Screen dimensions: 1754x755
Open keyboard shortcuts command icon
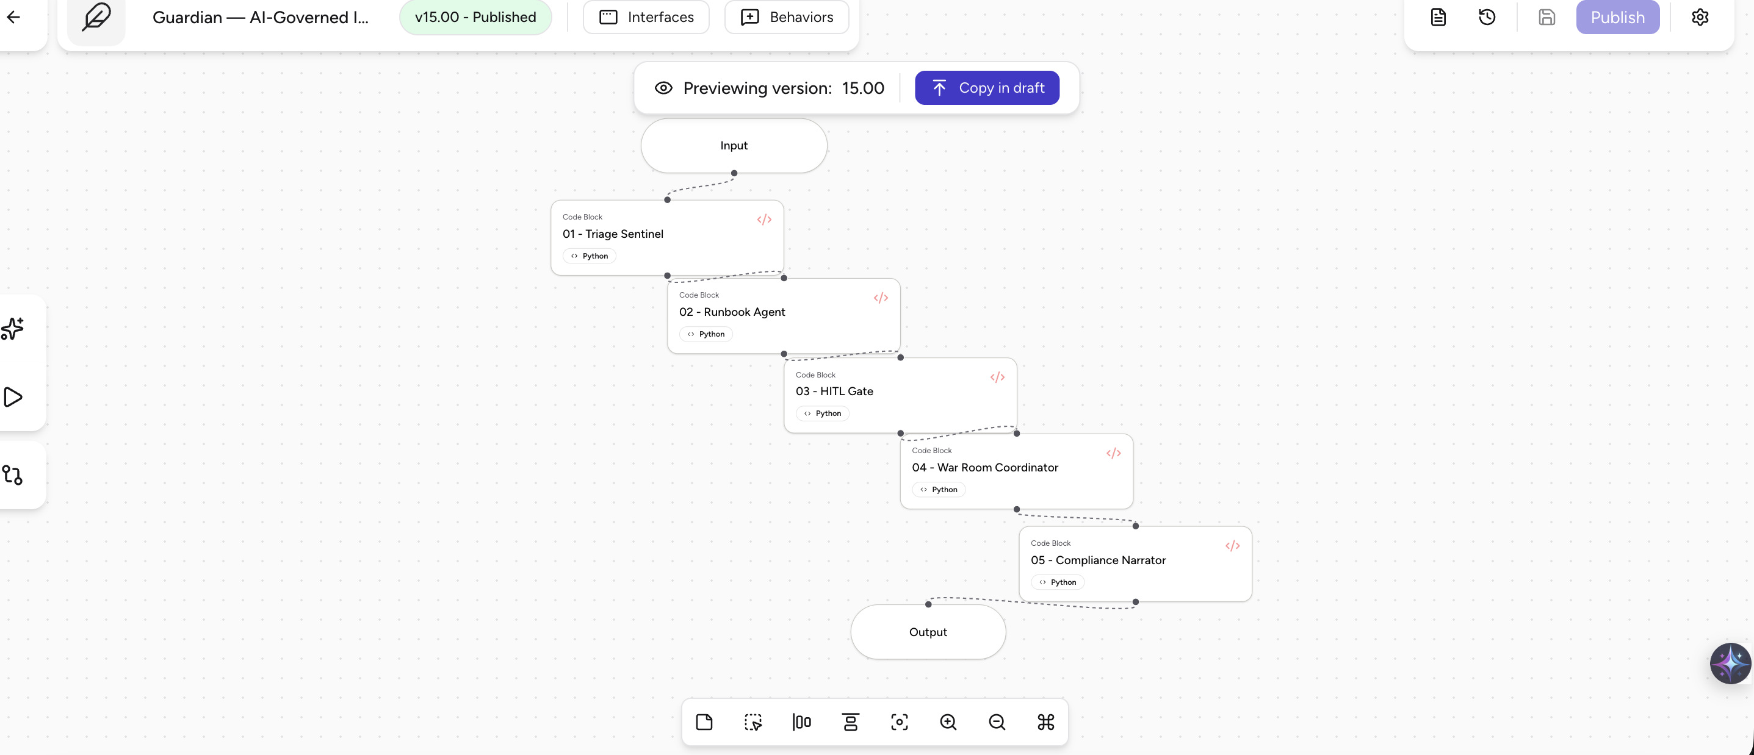[x=1046, y=722]
